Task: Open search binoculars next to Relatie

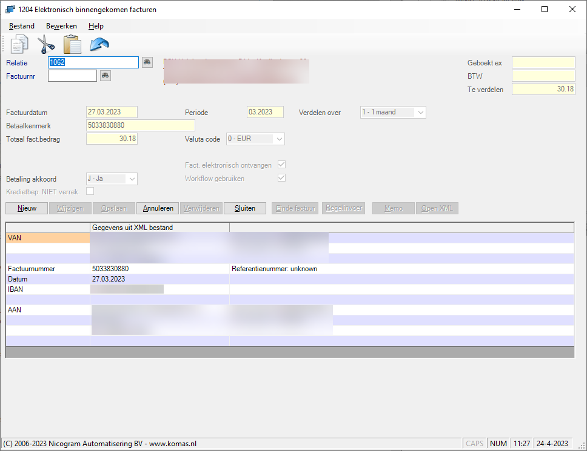Action: 147,62
